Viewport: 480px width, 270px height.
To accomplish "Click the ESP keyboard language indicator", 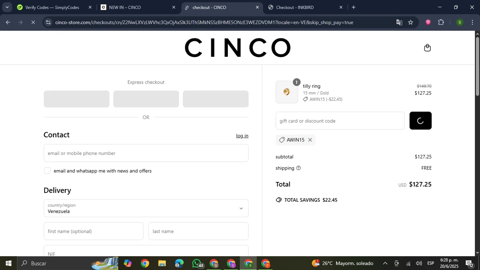I will click(x=431, y=263).
